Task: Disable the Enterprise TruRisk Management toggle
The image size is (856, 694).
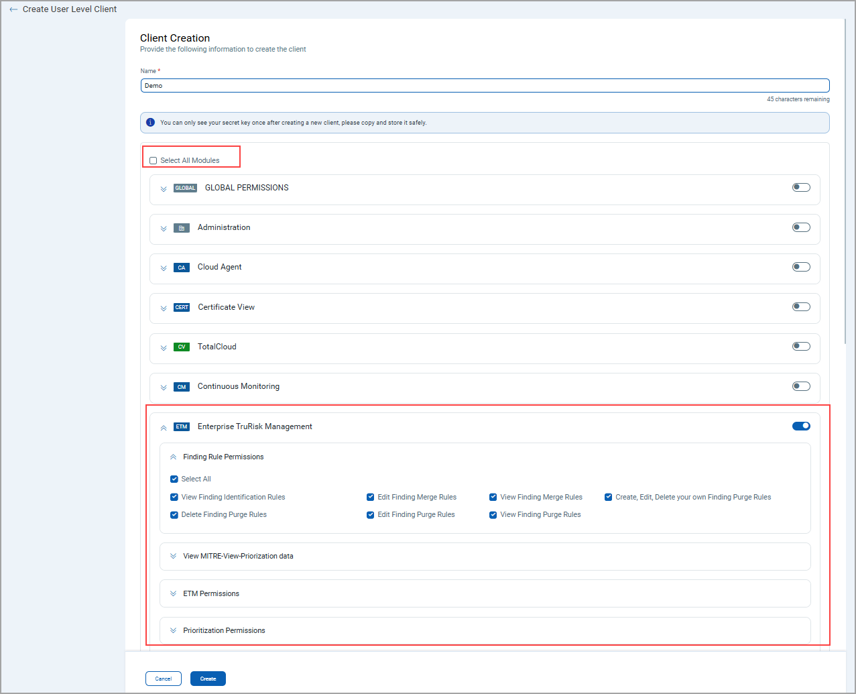Action: tap(801, 426)
